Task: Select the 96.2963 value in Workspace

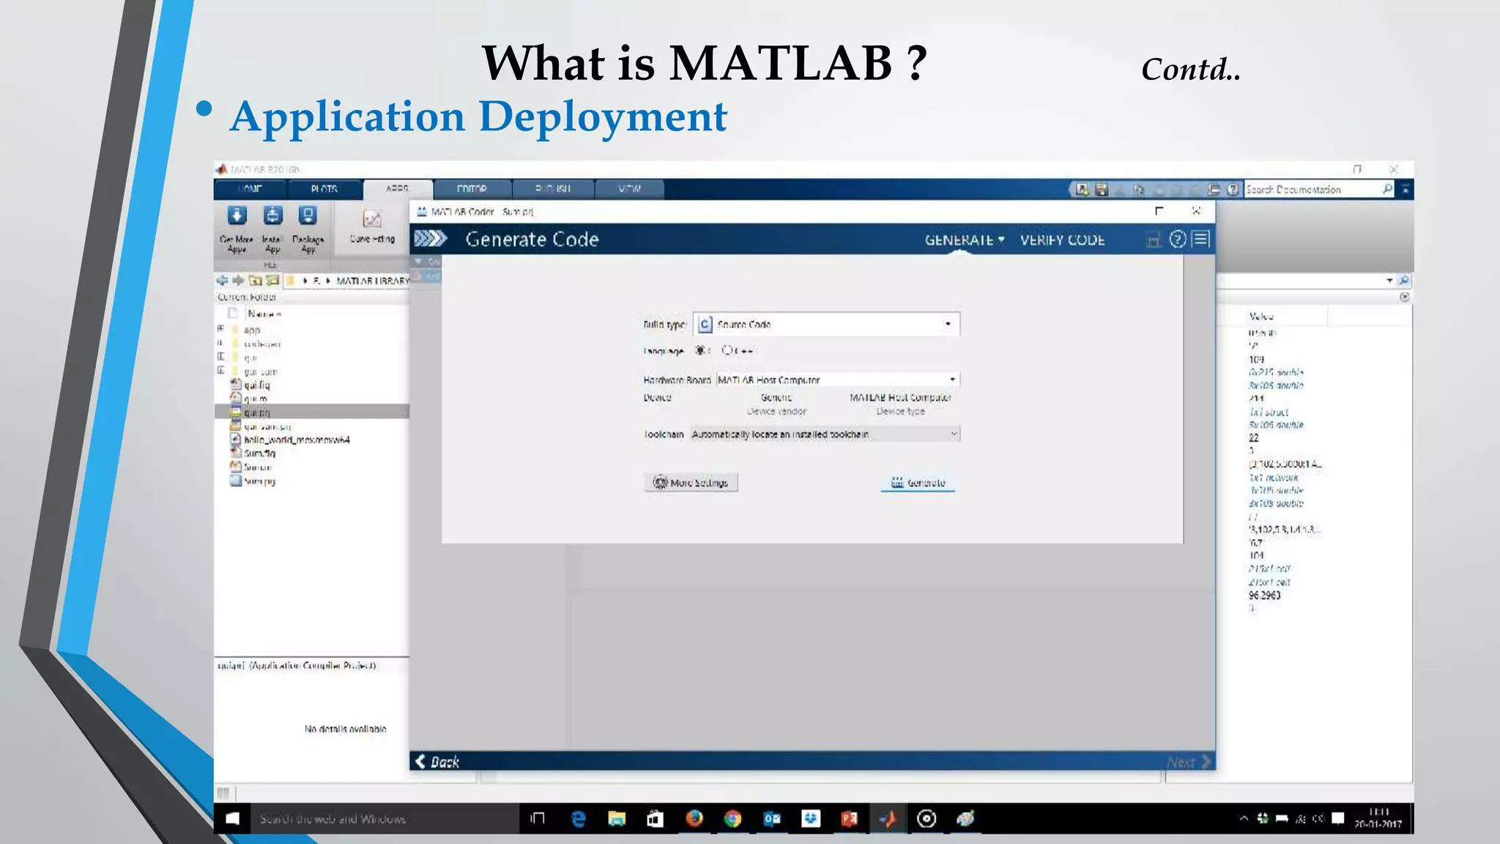Action: coord(1265,595)
